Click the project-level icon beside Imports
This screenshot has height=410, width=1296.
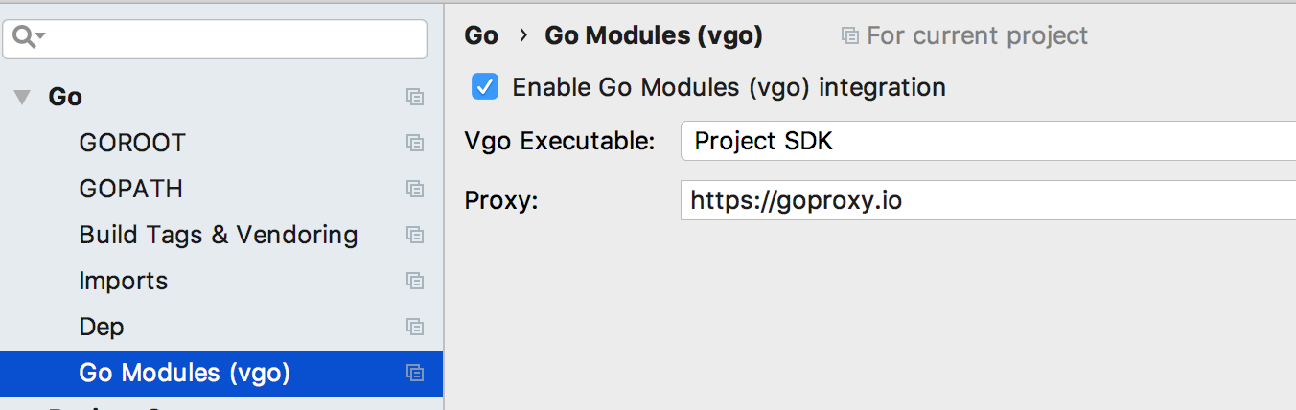(x=415, y=281)
